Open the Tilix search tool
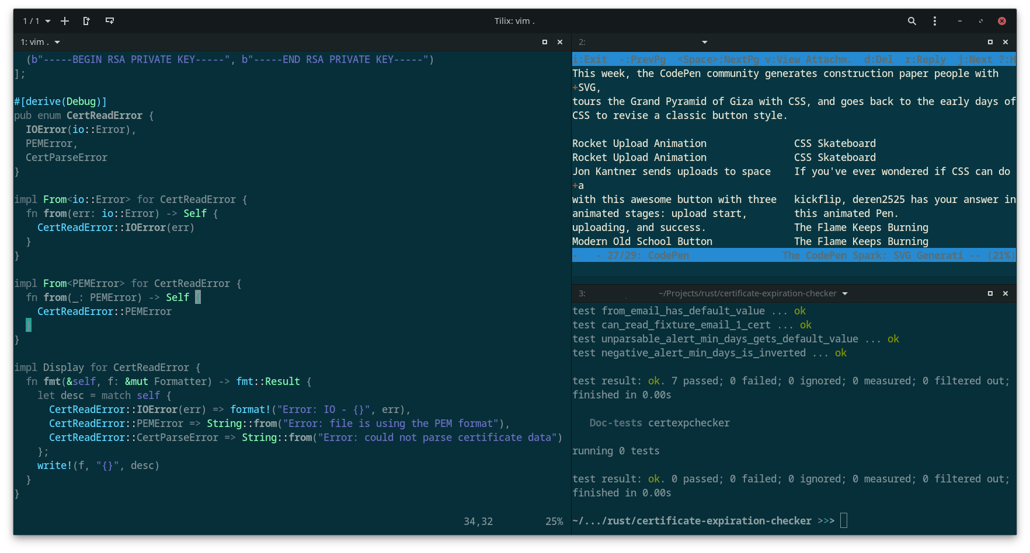The width and height of the screenshot is (1030, 553). tap(911, 21)
